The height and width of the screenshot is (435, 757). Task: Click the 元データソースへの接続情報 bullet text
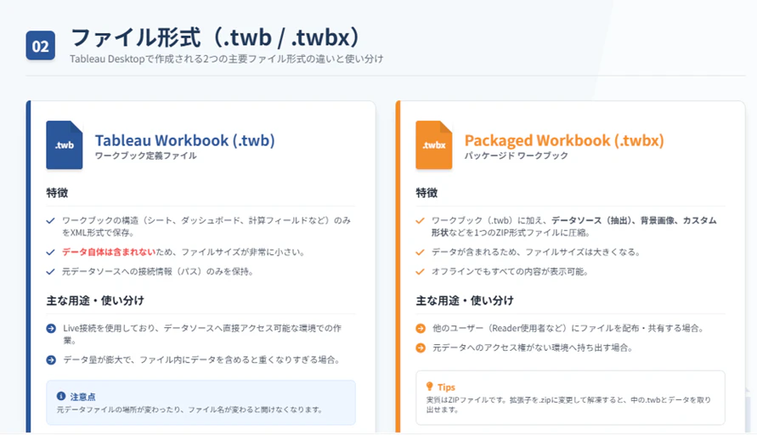coord(158,272)
